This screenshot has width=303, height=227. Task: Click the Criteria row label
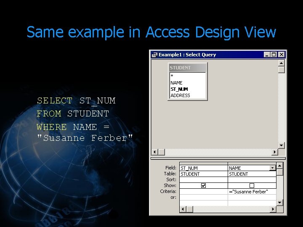[x=168, y=191]
